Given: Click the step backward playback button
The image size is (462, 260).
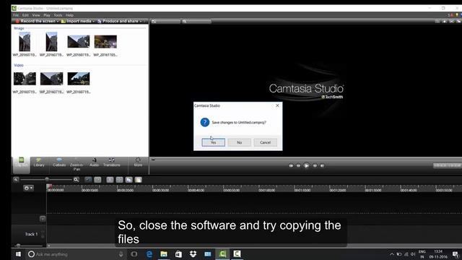Looking at the screenshot, I should [298, 165].
